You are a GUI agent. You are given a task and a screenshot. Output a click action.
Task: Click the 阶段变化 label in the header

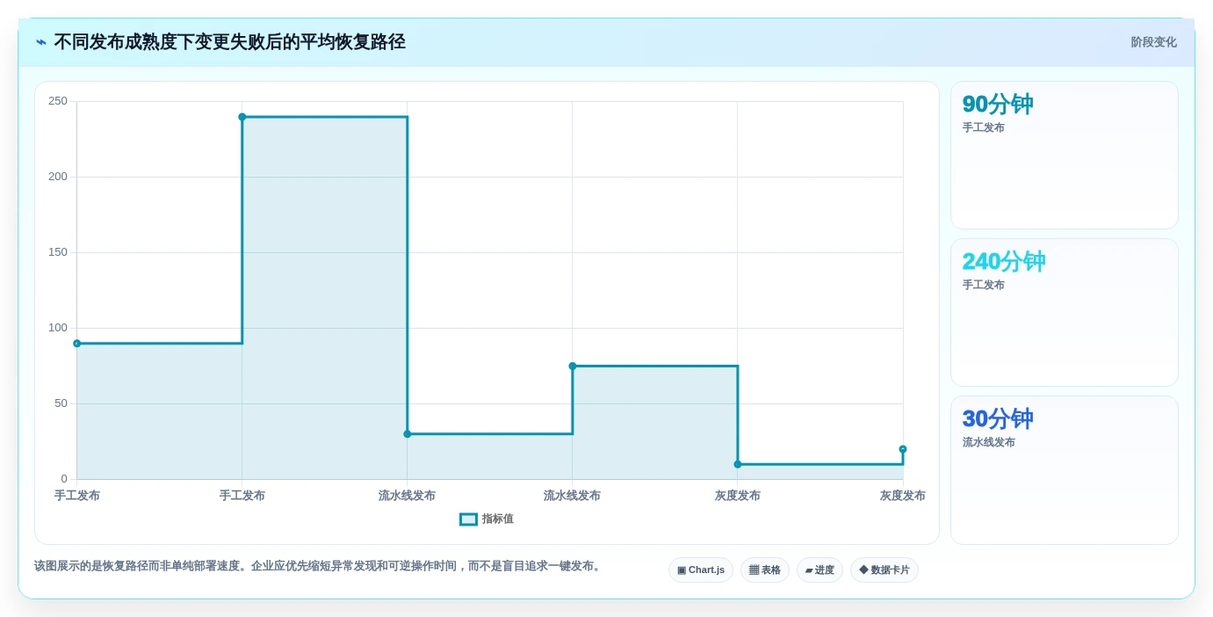1153,42
